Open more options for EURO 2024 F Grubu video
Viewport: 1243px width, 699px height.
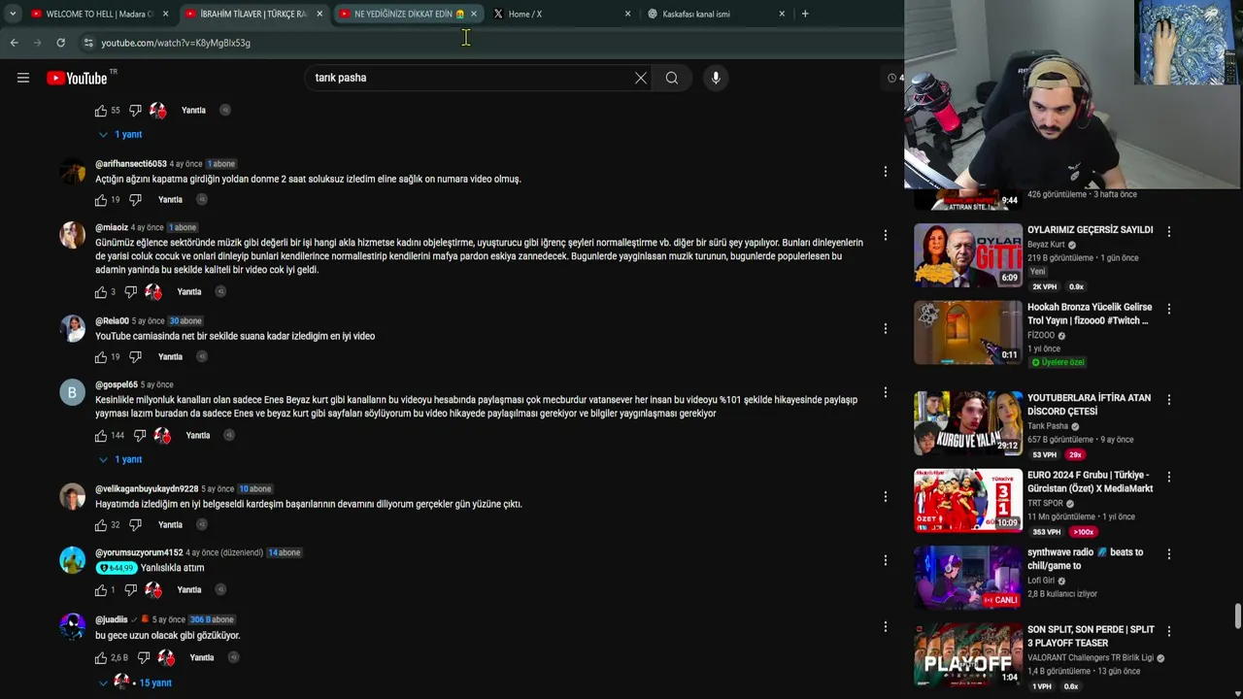[x=1169, y=477]
